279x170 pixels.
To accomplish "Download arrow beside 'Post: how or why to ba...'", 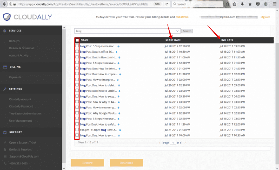I will click(119, 102).
